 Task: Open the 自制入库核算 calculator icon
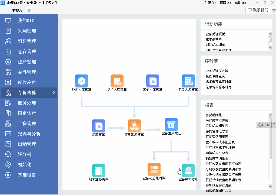pos(188,81)
